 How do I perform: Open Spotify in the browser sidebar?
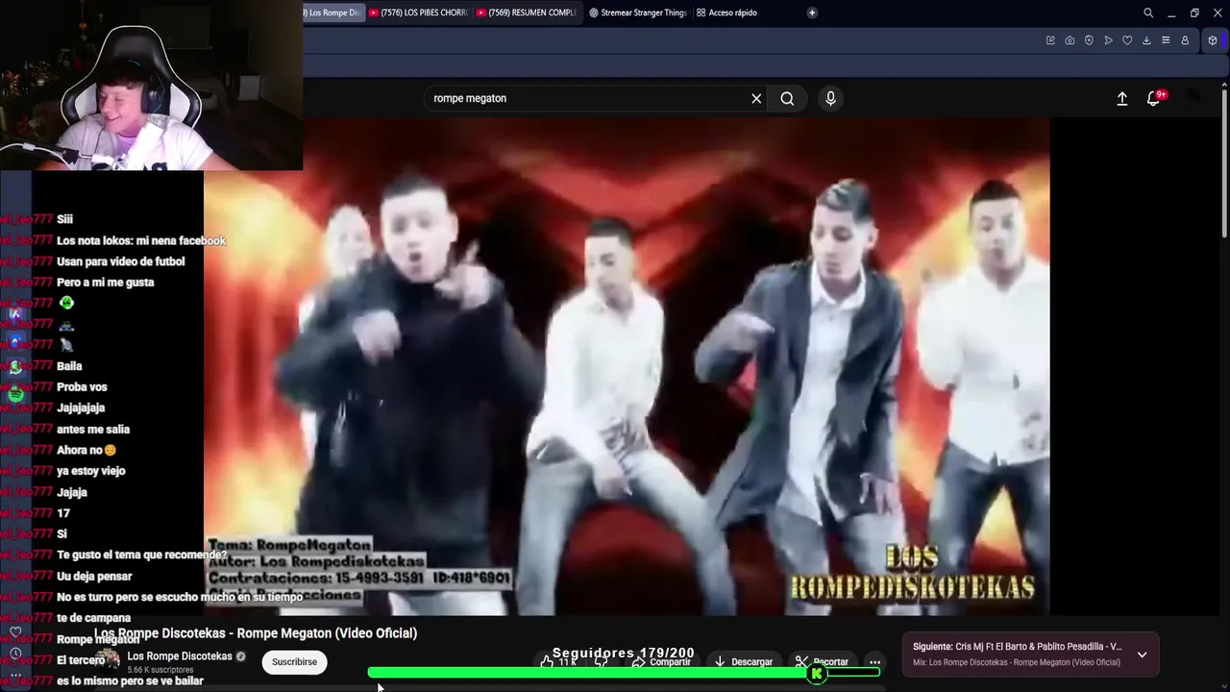tap(15, 394)
